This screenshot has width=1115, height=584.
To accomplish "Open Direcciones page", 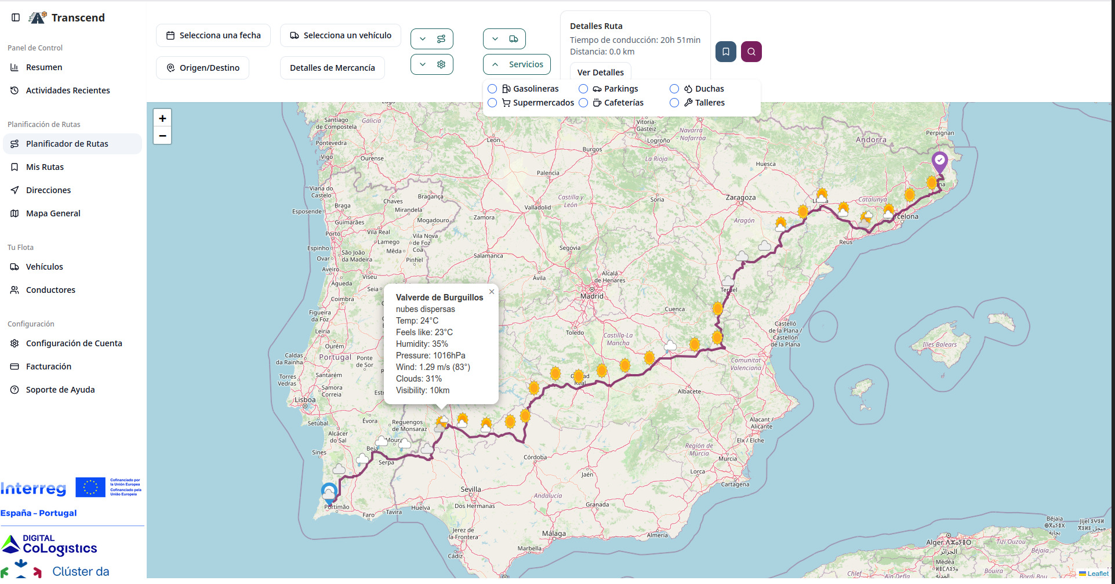I will 48,190.
